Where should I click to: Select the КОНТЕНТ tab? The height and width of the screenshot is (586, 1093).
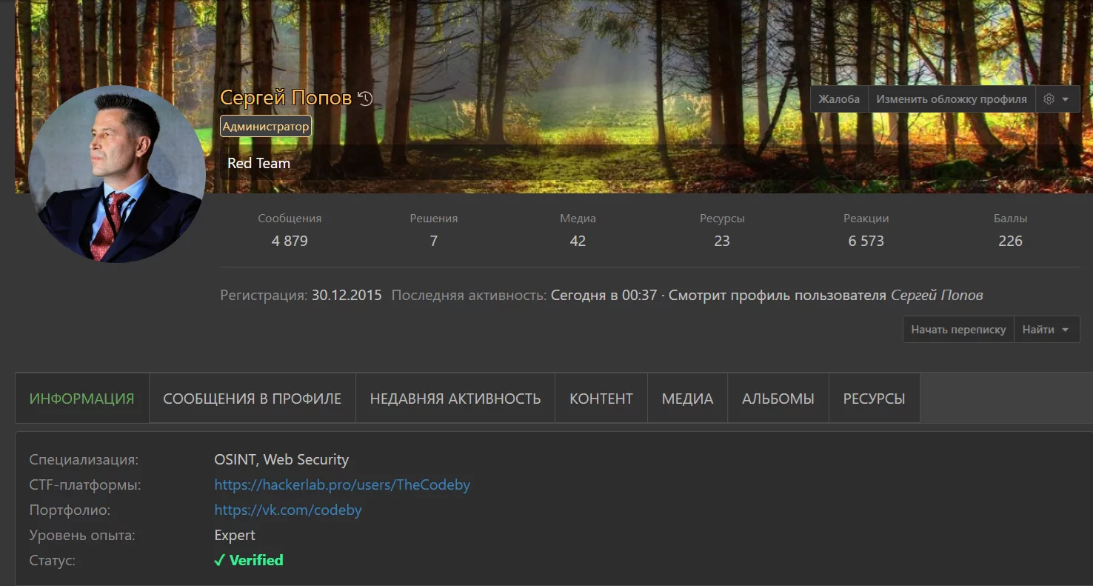coord(601,398)
